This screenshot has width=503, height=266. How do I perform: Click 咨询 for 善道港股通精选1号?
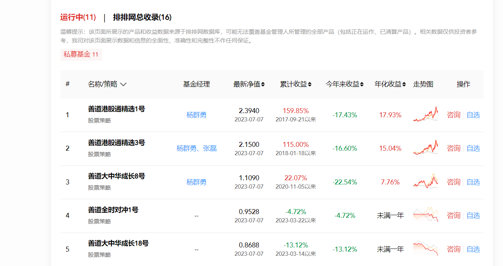tap(453, 115)
